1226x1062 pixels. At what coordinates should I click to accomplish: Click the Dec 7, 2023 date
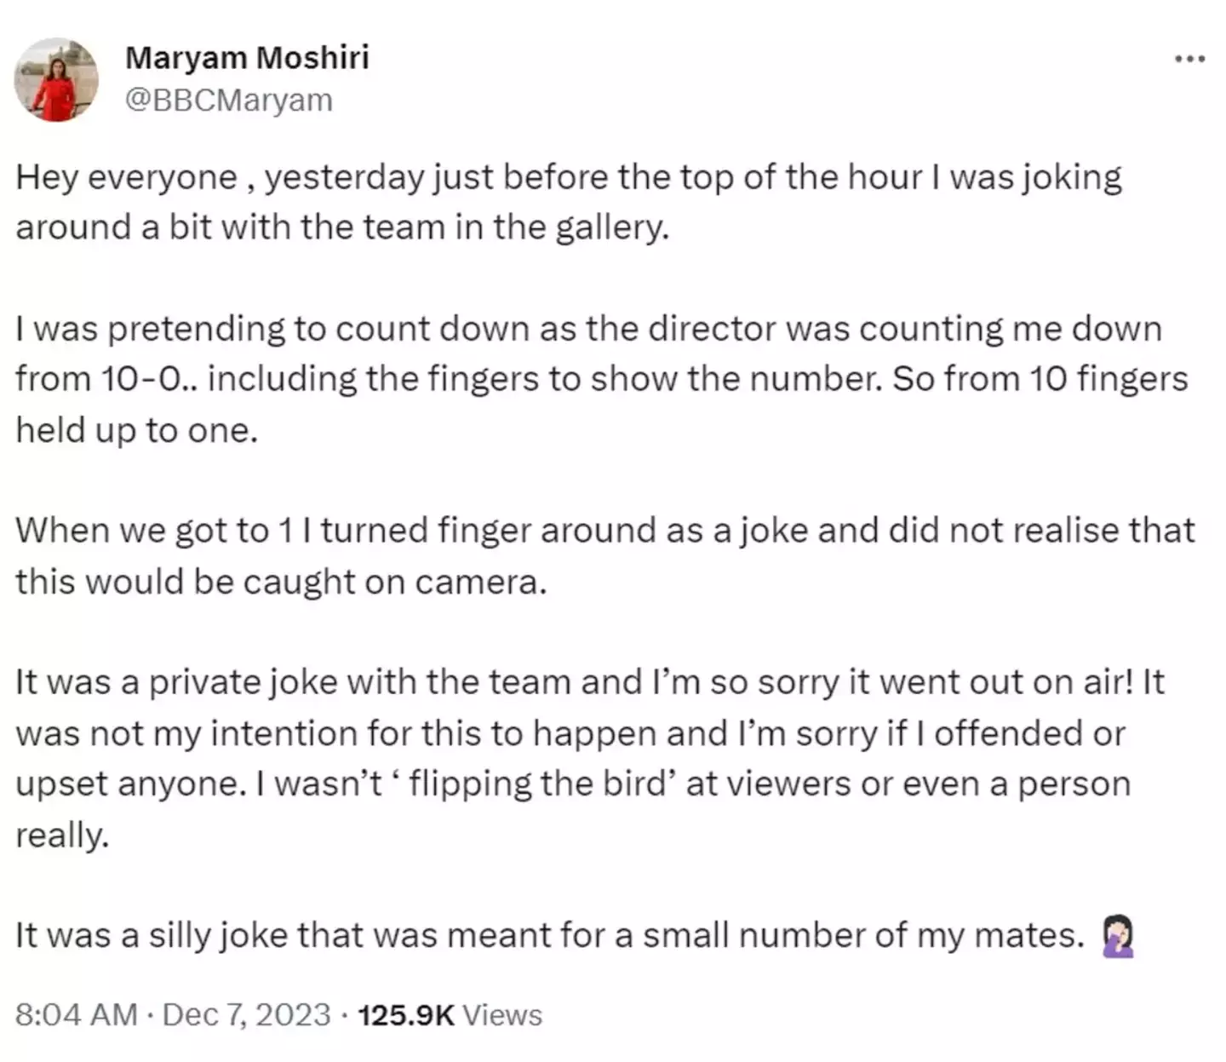point(246,1014)
